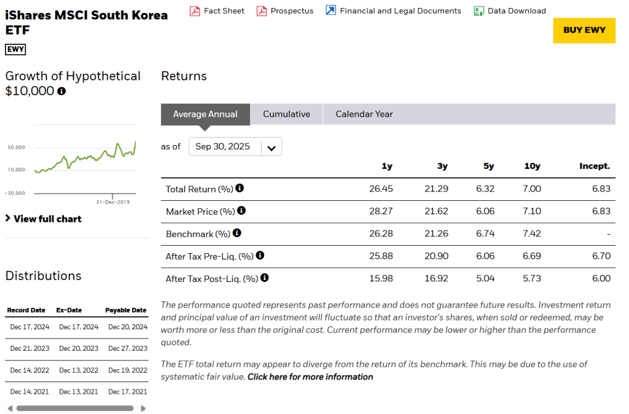Click After Tax Post-Liq. 1y value 15.98
This screenshot has height=414, width=629.
381,279
